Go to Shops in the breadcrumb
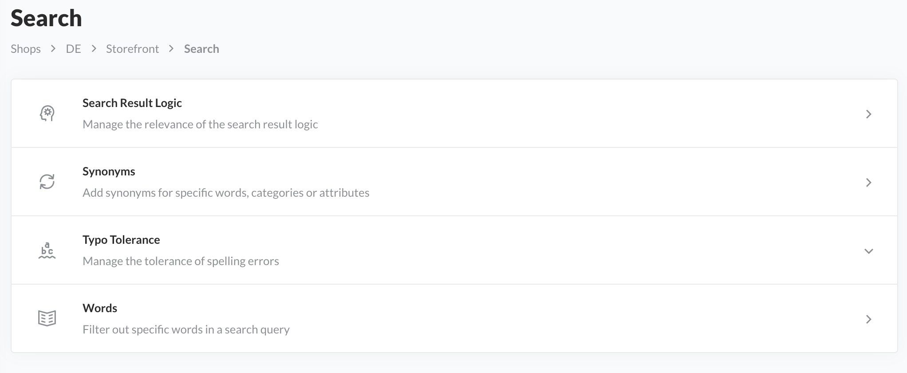This screenshot has height=373, width=907. coord(26,49)
